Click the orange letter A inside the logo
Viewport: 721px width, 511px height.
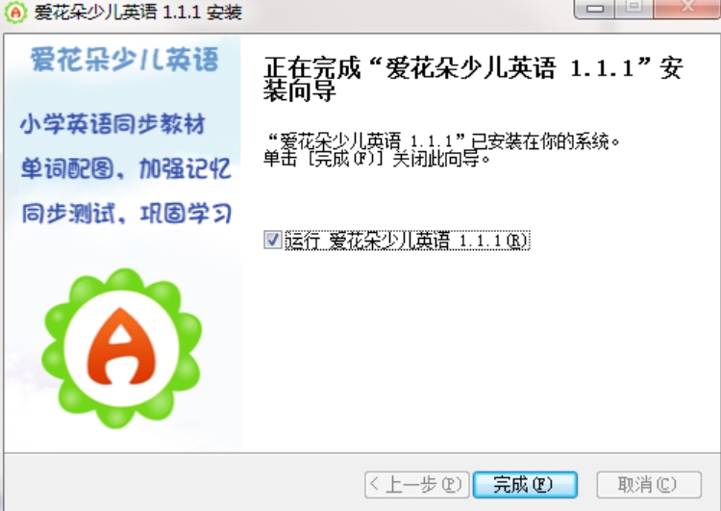(x=122, y=346)
